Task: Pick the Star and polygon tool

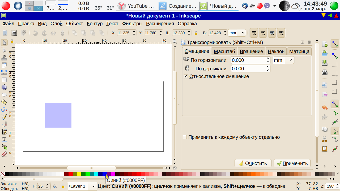Action: [4, 102]
